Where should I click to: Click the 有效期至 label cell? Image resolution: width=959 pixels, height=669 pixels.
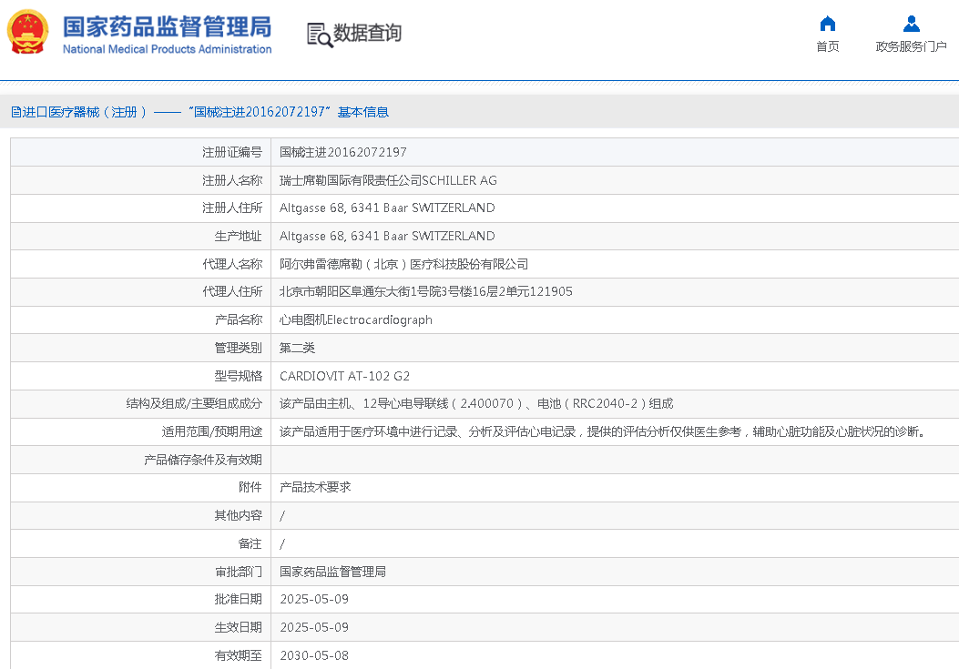coord(140,655)
